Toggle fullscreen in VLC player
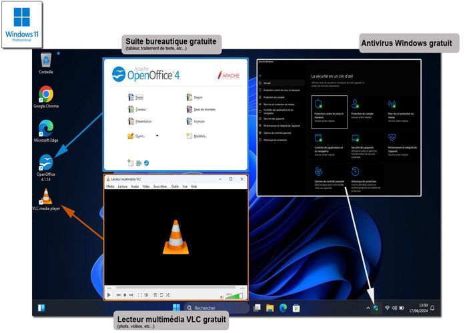The image size is (467, 333). click(140, 295)
